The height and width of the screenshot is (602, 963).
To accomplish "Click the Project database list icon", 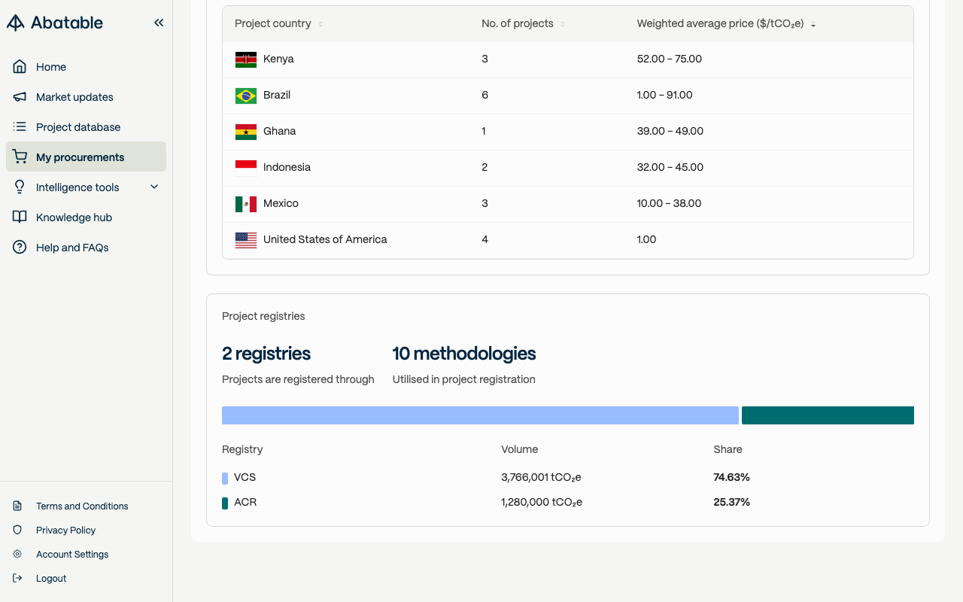I will [20, 127].
